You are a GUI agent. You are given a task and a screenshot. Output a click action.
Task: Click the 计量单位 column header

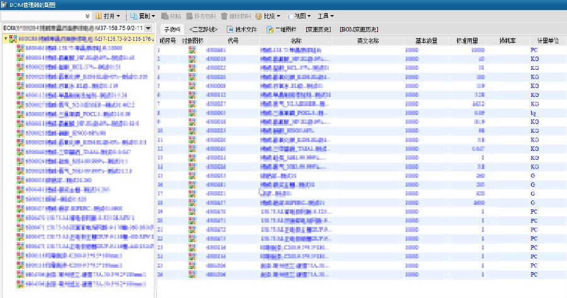point(547,40)
